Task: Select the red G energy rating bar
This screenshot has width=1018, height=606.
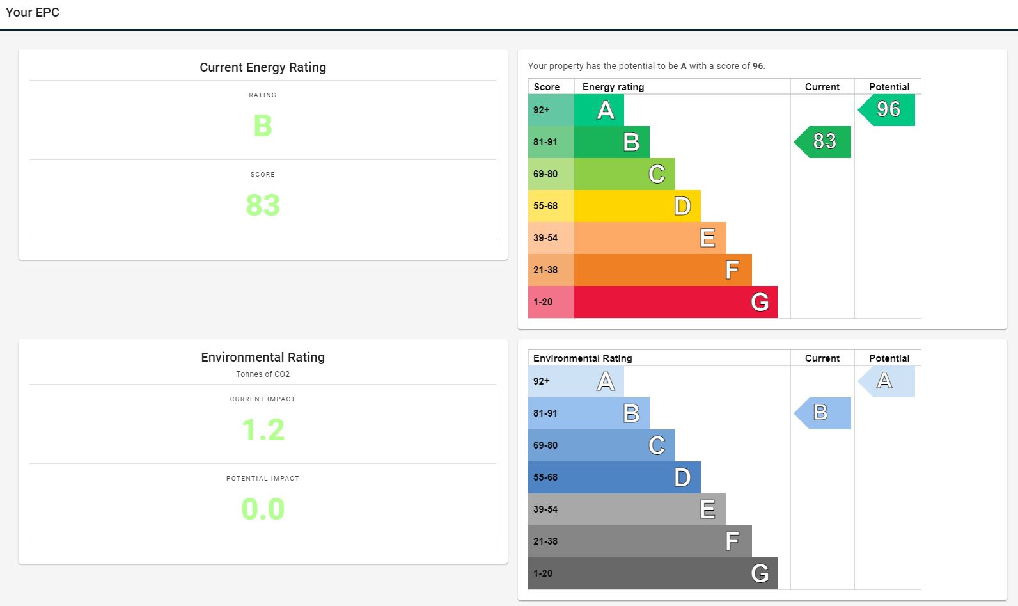Action: 675,302
